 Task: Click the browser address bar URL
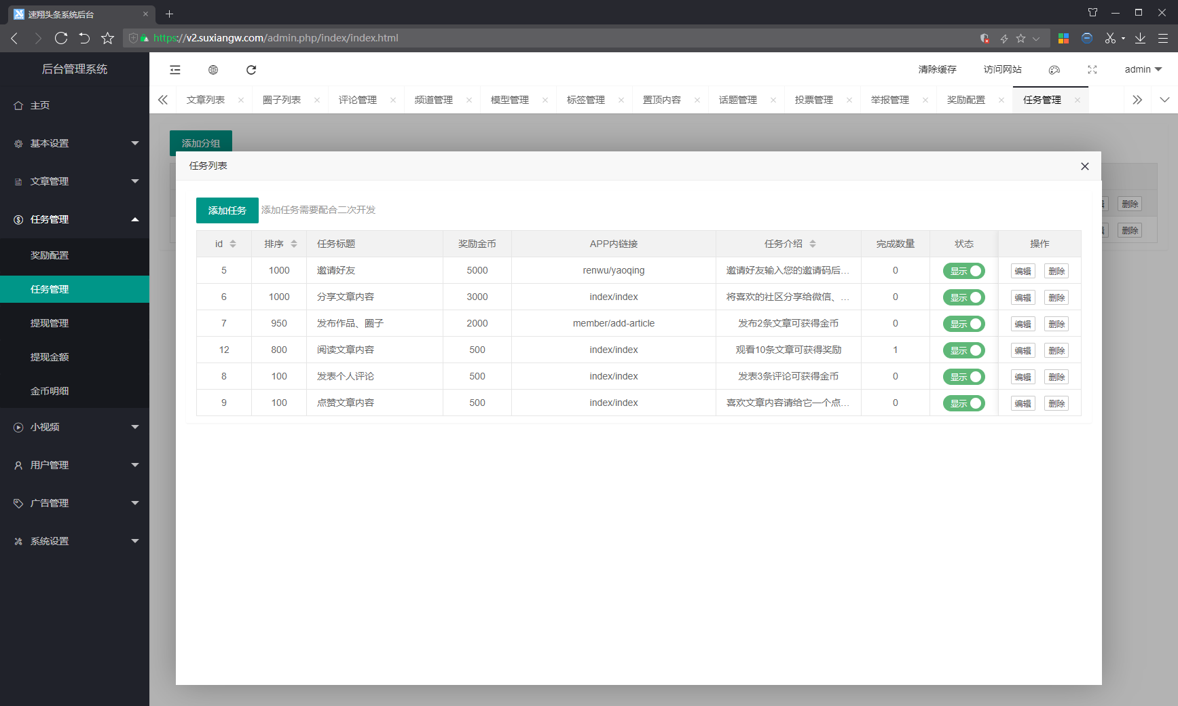coord(276,38)
